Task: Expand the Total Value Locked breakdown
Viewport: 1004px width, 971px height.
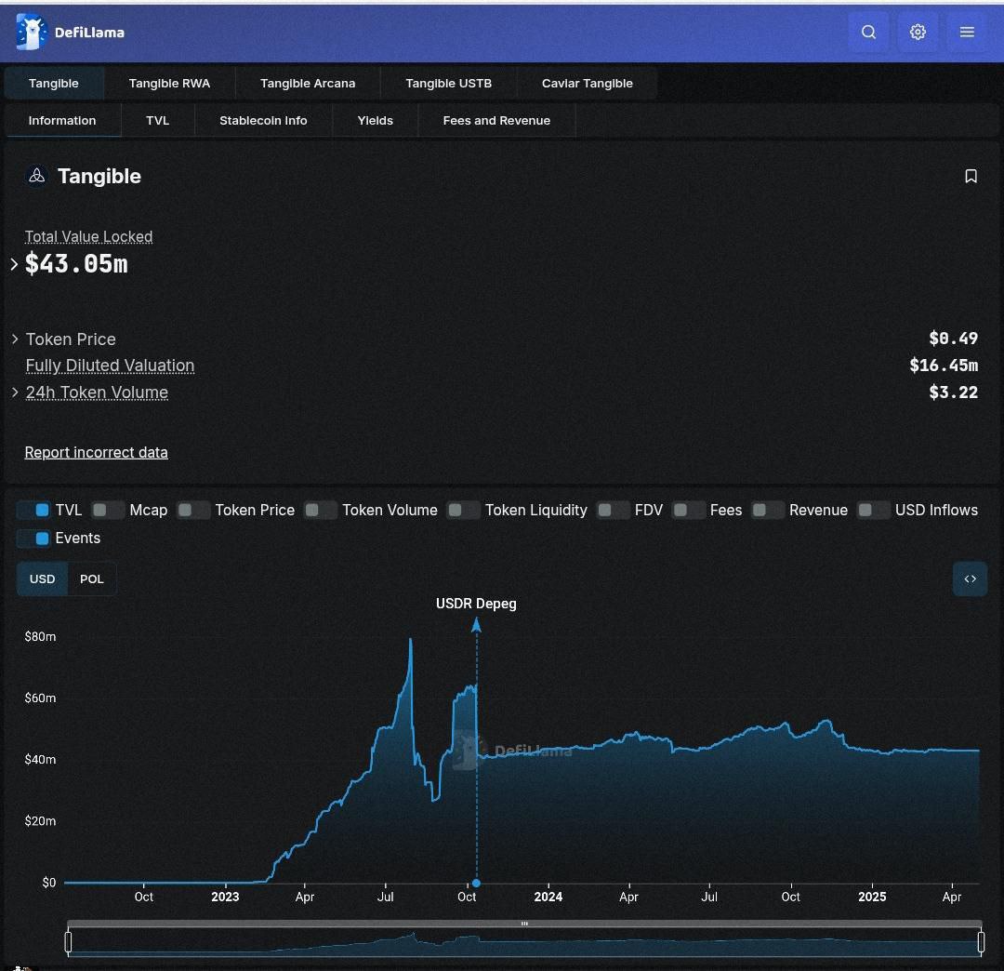Action: 14,264
